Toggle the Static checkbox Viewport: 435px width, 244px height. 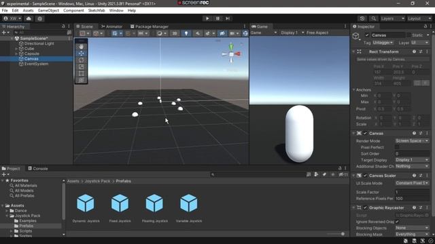[408, 35]
